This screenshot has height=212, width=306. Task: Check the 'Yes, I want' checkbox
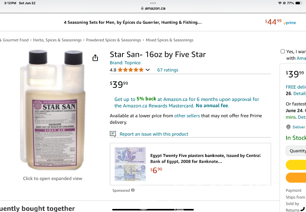point(283,51)
